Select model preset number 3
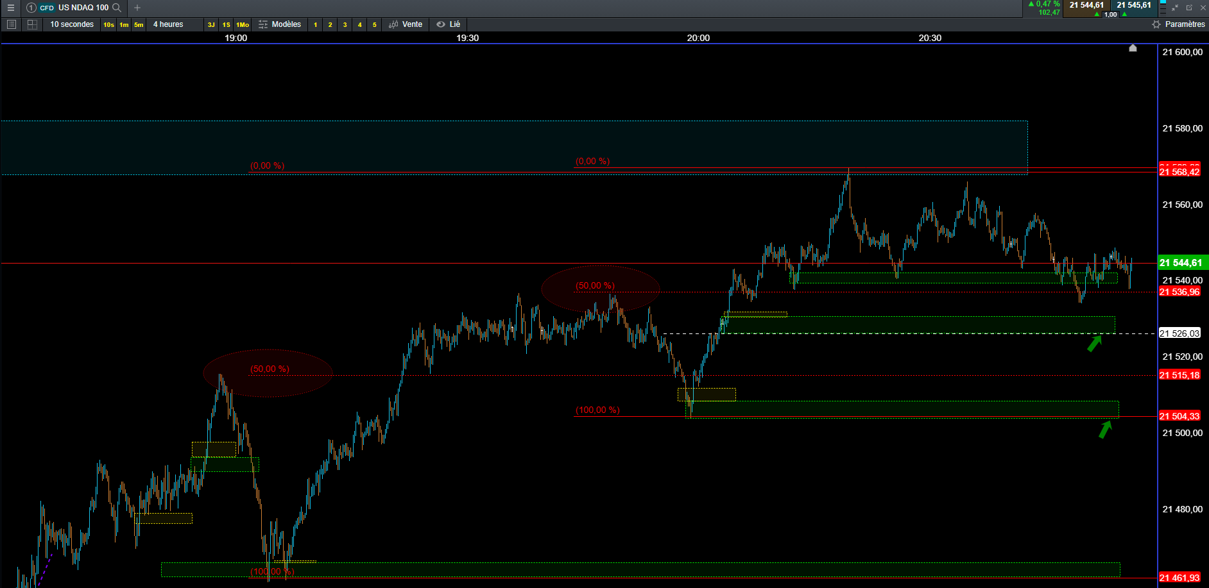Screen dimensions: 1209x588 345,25
